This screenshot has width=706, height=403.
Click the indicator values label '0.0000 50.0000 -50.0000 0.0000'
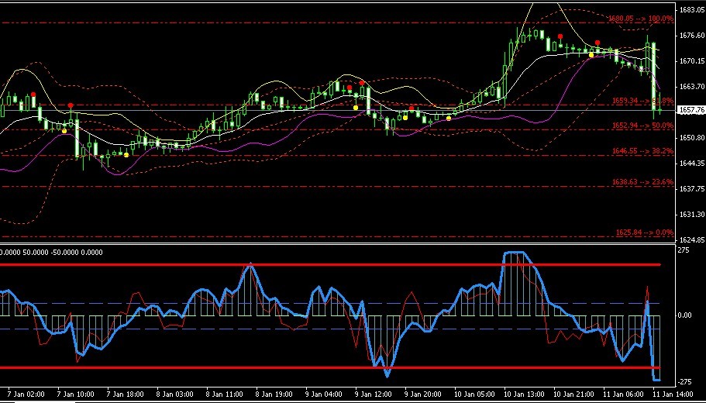click(51, 253)
